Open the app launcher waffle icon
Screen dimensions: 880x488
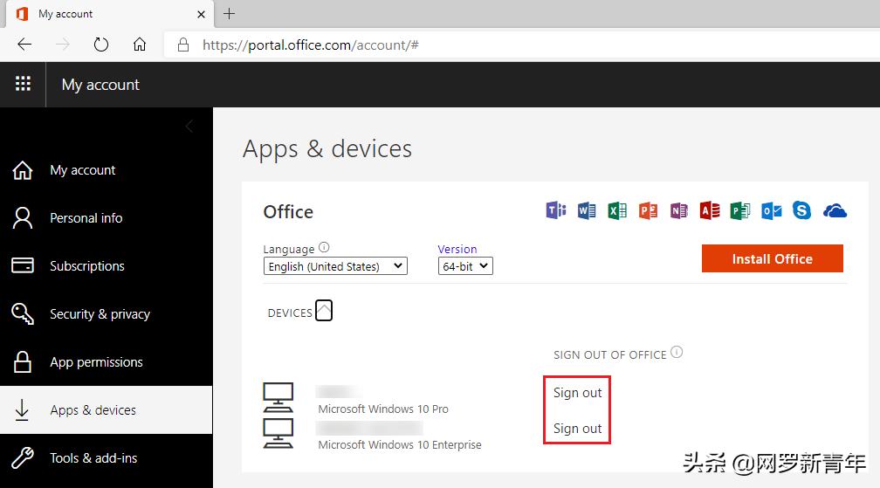[x=23, y=84]
